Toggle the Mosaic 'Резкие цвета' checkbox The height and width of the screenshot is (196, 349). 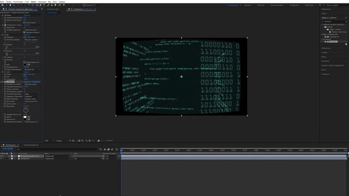click(x=24, y=23)
